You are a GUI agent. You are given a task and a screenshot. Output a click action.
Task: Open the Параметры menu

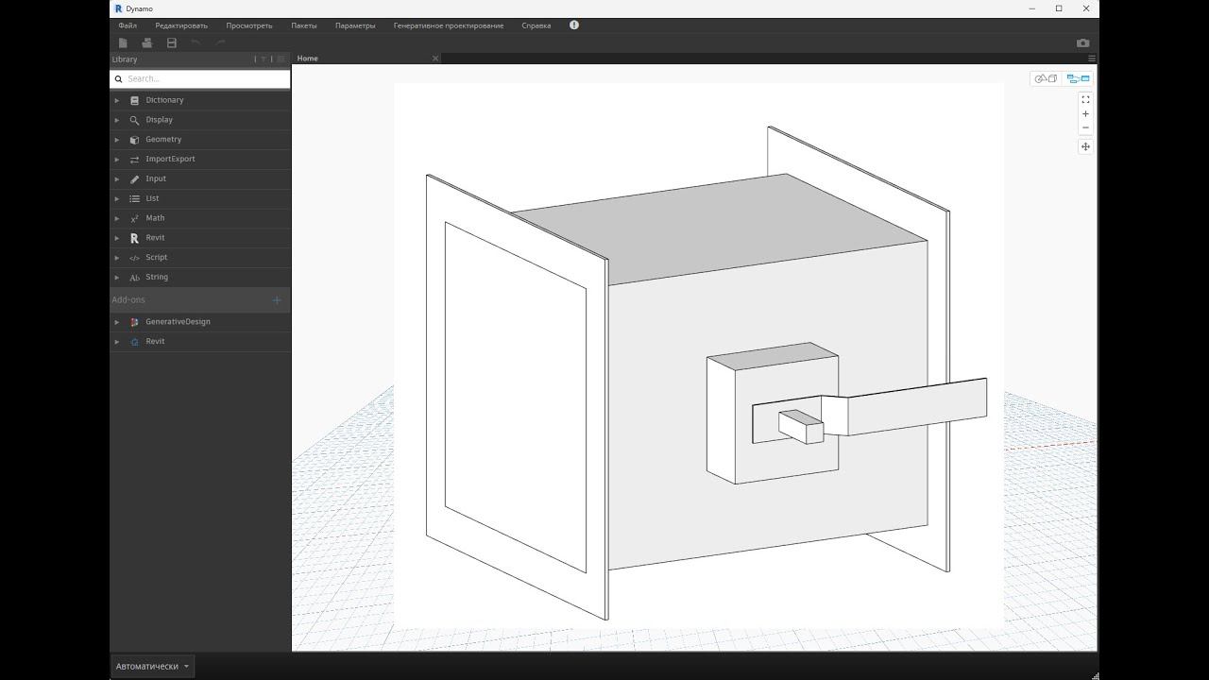[355, 25]
